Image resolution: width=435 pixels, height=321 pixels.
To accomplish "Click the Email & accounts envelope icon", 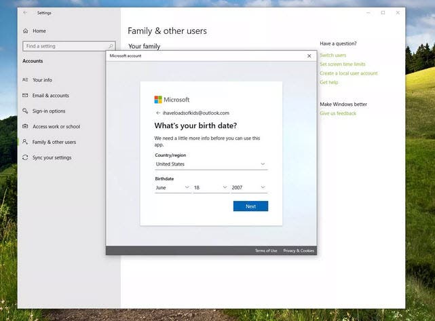I will tap(25, 96).
